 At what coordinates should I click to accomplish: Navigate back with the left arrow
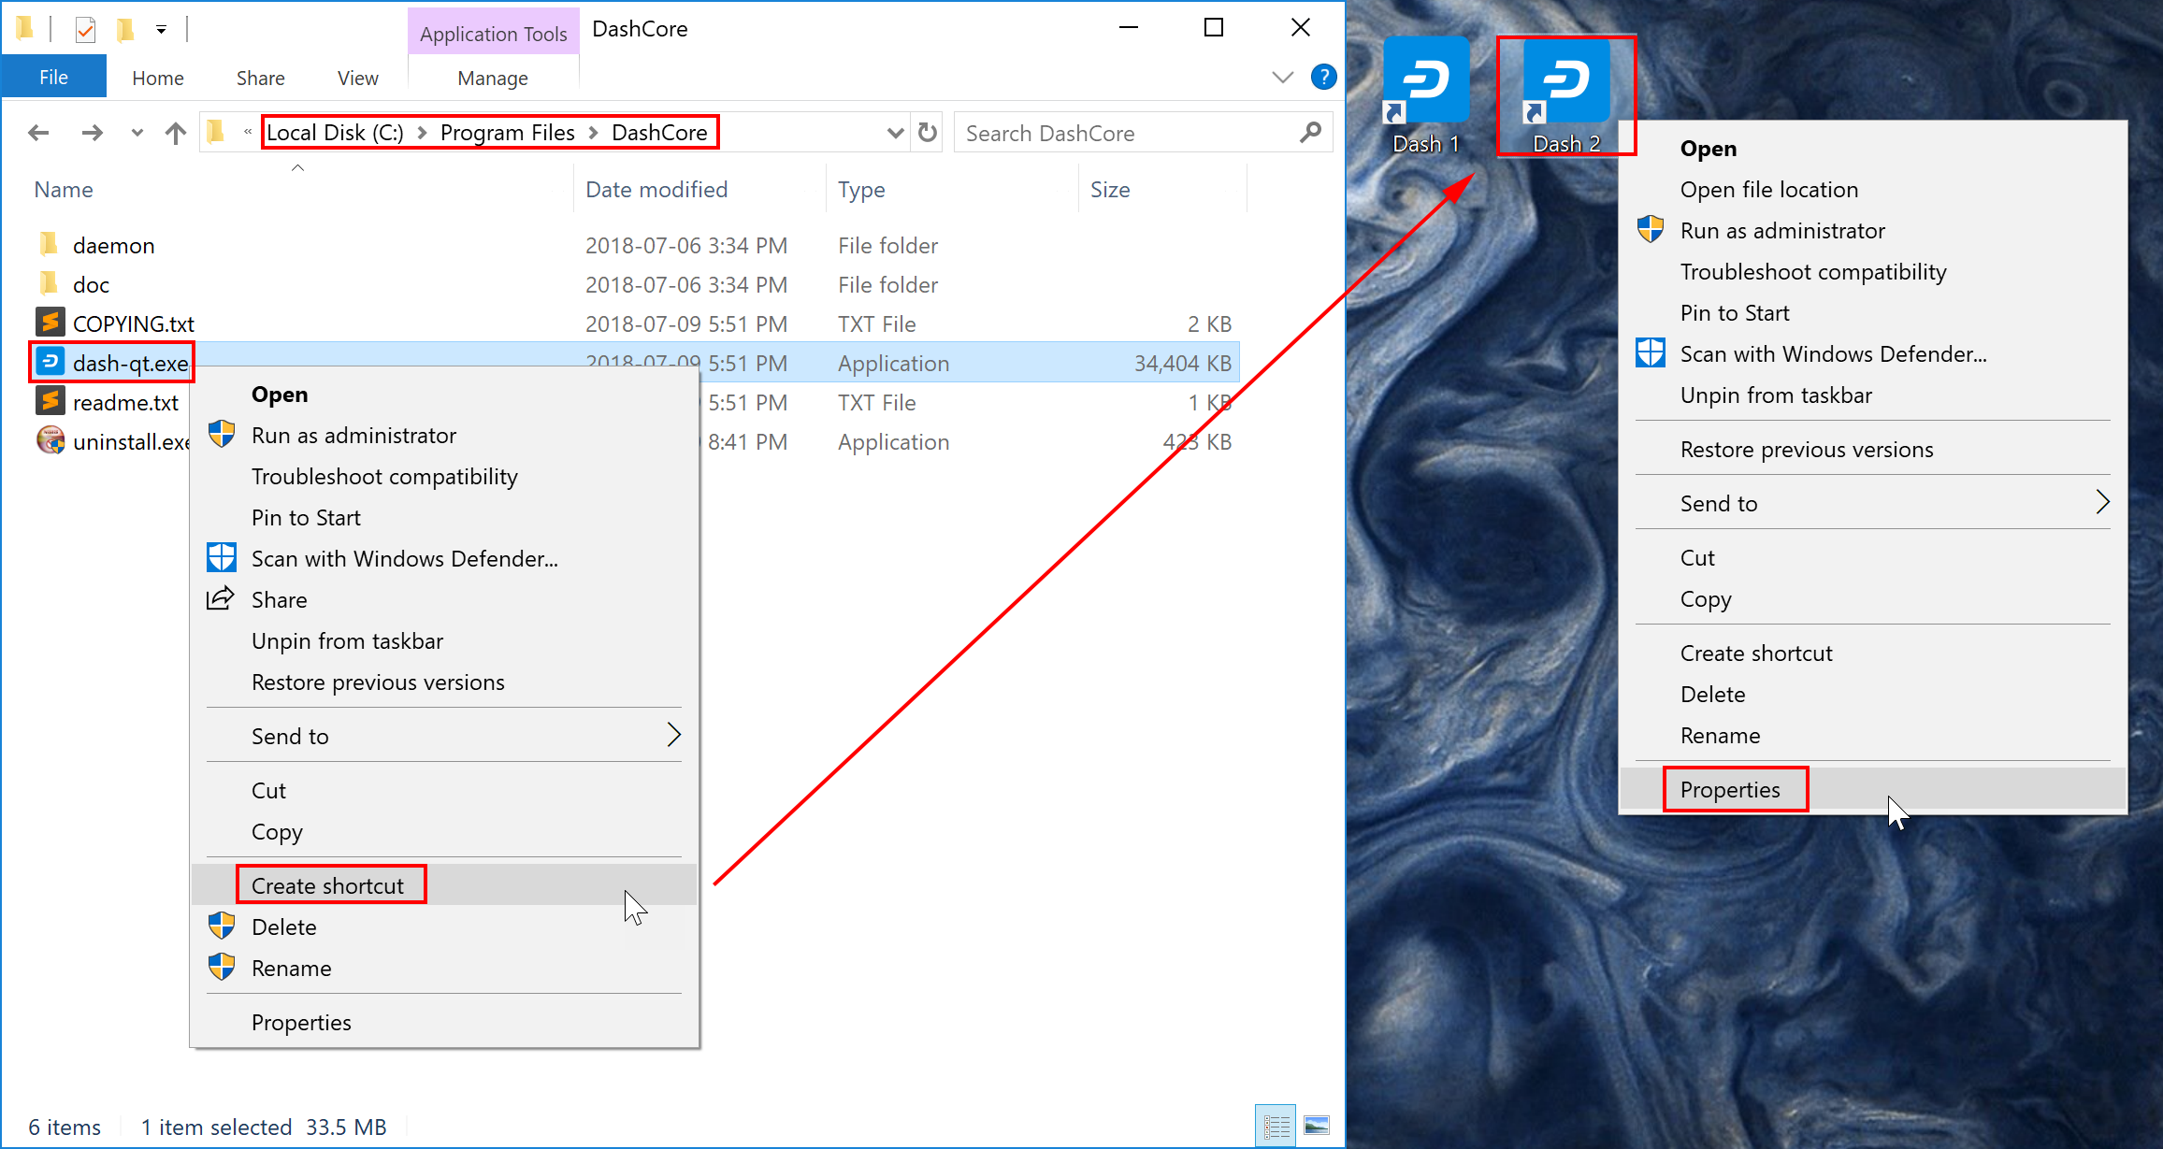[38, 134]
